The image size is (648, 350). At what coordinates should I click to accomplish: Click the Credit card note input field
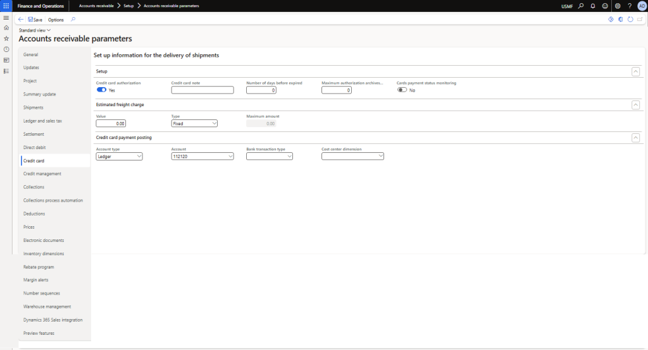(202, 90)
